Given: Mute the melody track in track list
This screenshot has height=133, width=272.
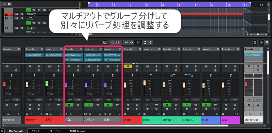Looking at the screenshot, I should click(16, 14).
